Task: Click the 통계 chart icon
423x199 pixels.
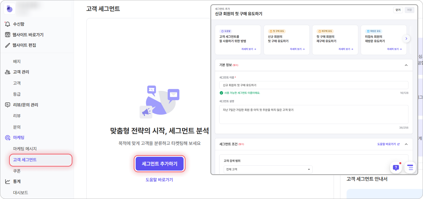Action: tap(8, 182)
